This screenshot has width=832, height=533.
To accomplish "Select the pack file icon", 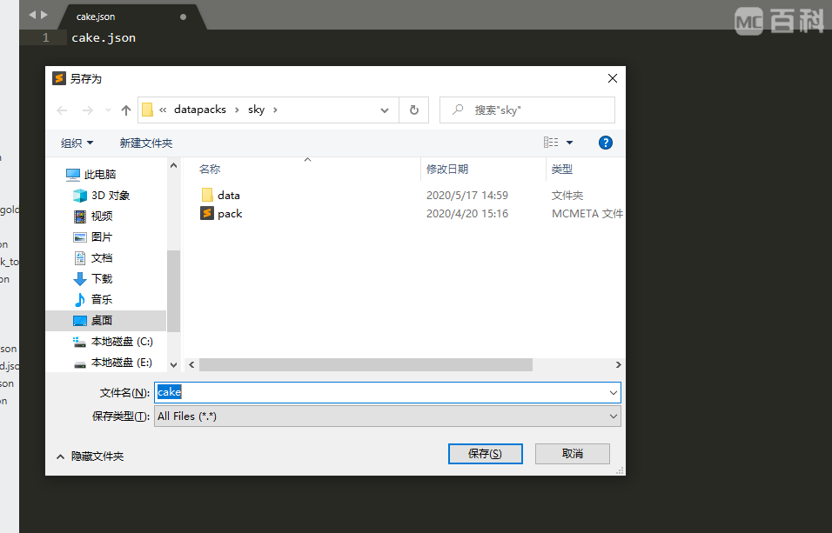I will tap(207, 214).
